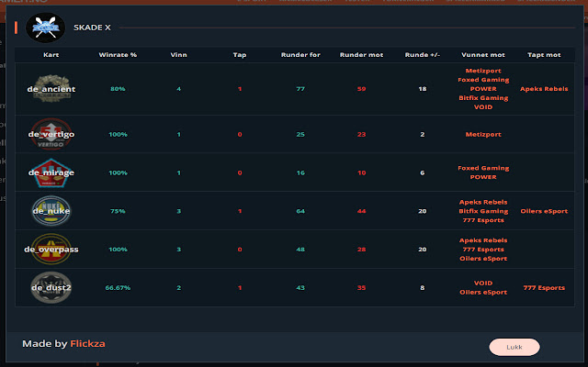Image resolution: width=588 pixels, height=367 pixels.
Task: Click the Runder for column header
Action: 300,55
